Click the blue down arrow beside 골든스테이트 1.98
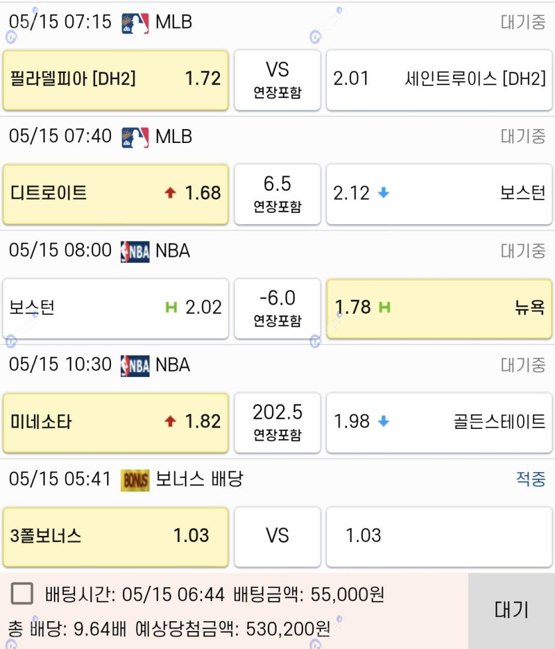This screenshot has height=649, width=555. [384, 422]
